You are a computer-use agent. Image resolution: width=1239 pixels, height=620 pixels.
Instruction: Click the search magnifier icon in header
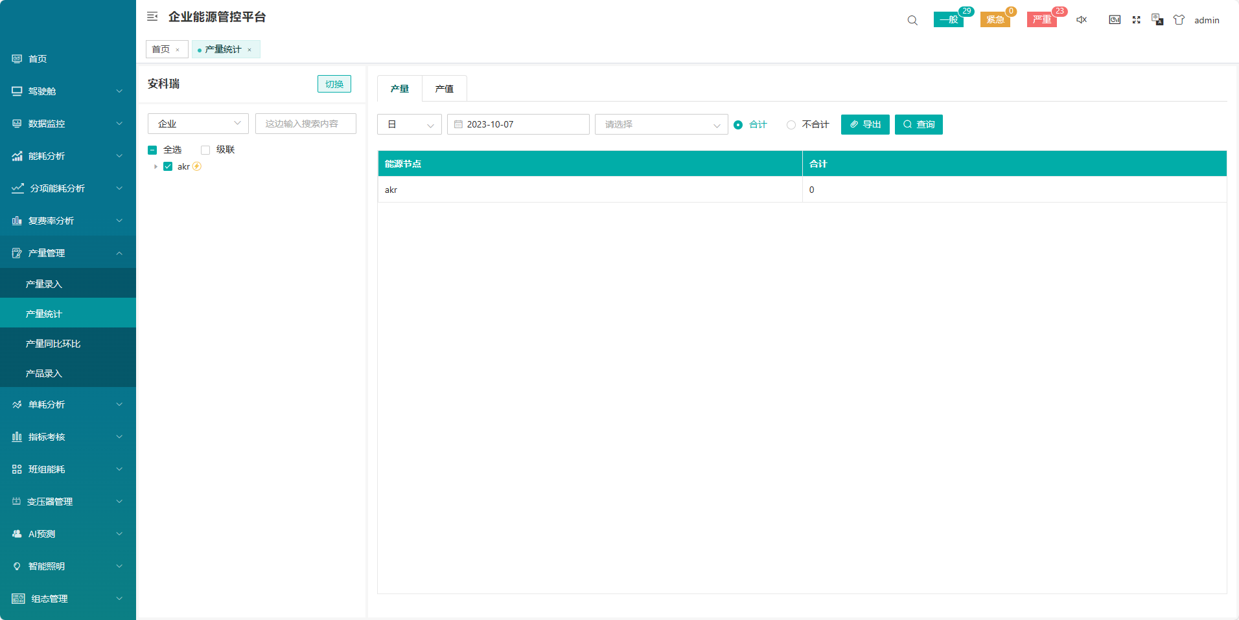[x=912, y=20]
